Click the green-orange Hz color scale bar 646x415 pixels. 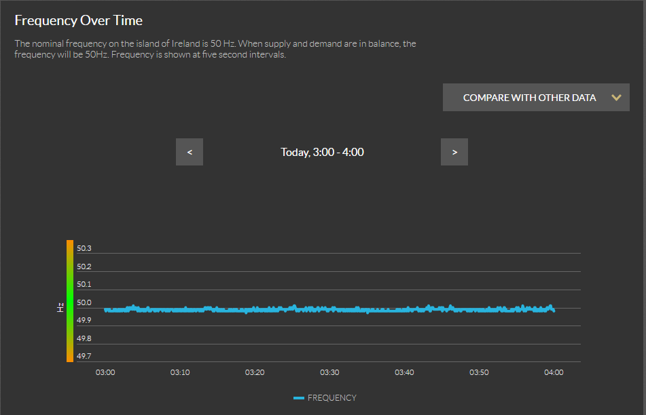pos(70,301)
